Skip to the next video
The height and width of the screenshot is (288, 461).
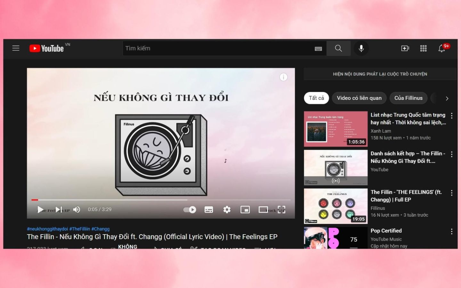click(x=59, y=210)
